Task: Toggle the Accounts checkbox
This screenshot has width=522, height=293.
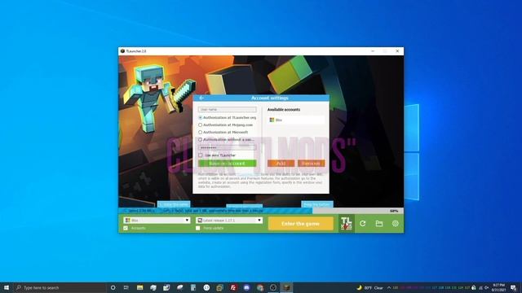Action: pos(126,228)
